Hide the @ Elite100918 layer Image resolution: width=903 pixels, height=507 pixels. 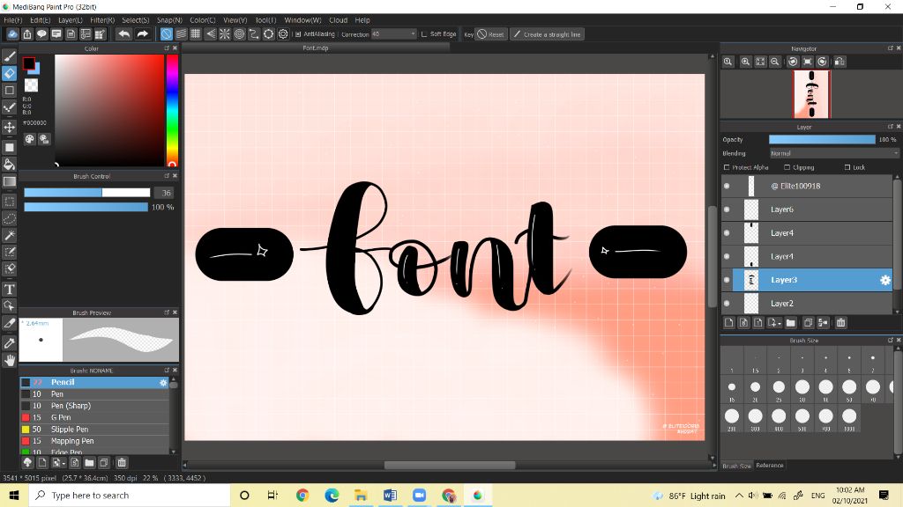[727, 187]
